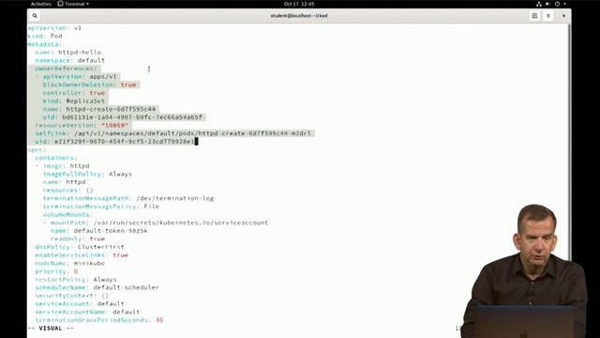Click the window title 'student@localhost'
The width and height of the screenshot is (600, 338).
[299, 16]
